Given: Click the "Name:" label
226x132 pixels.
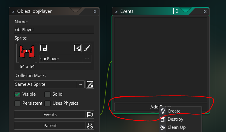Looking at the screenshot, I should coord(21,22).
